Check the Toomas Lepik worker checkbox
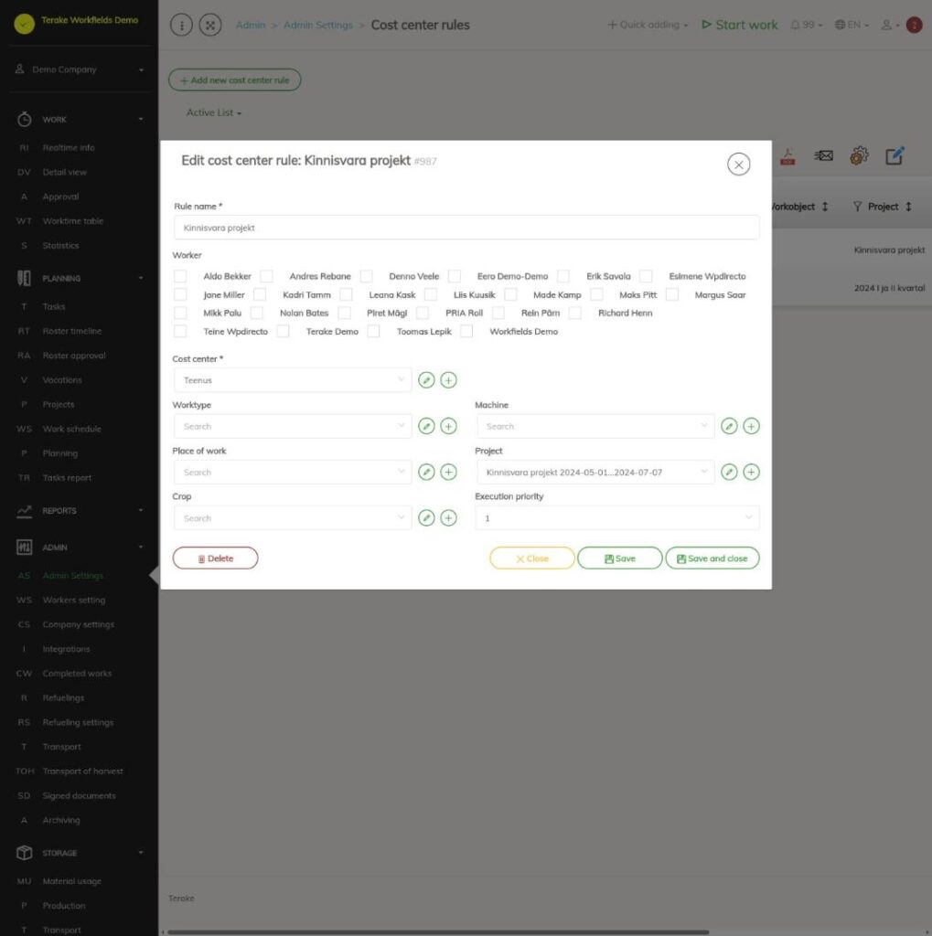Viewport: 932px width, 936px height. click(373, 331)
